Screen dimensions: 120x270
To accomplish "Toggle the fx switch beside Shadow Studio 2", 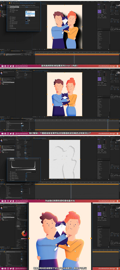I will (x=9, y=7).
